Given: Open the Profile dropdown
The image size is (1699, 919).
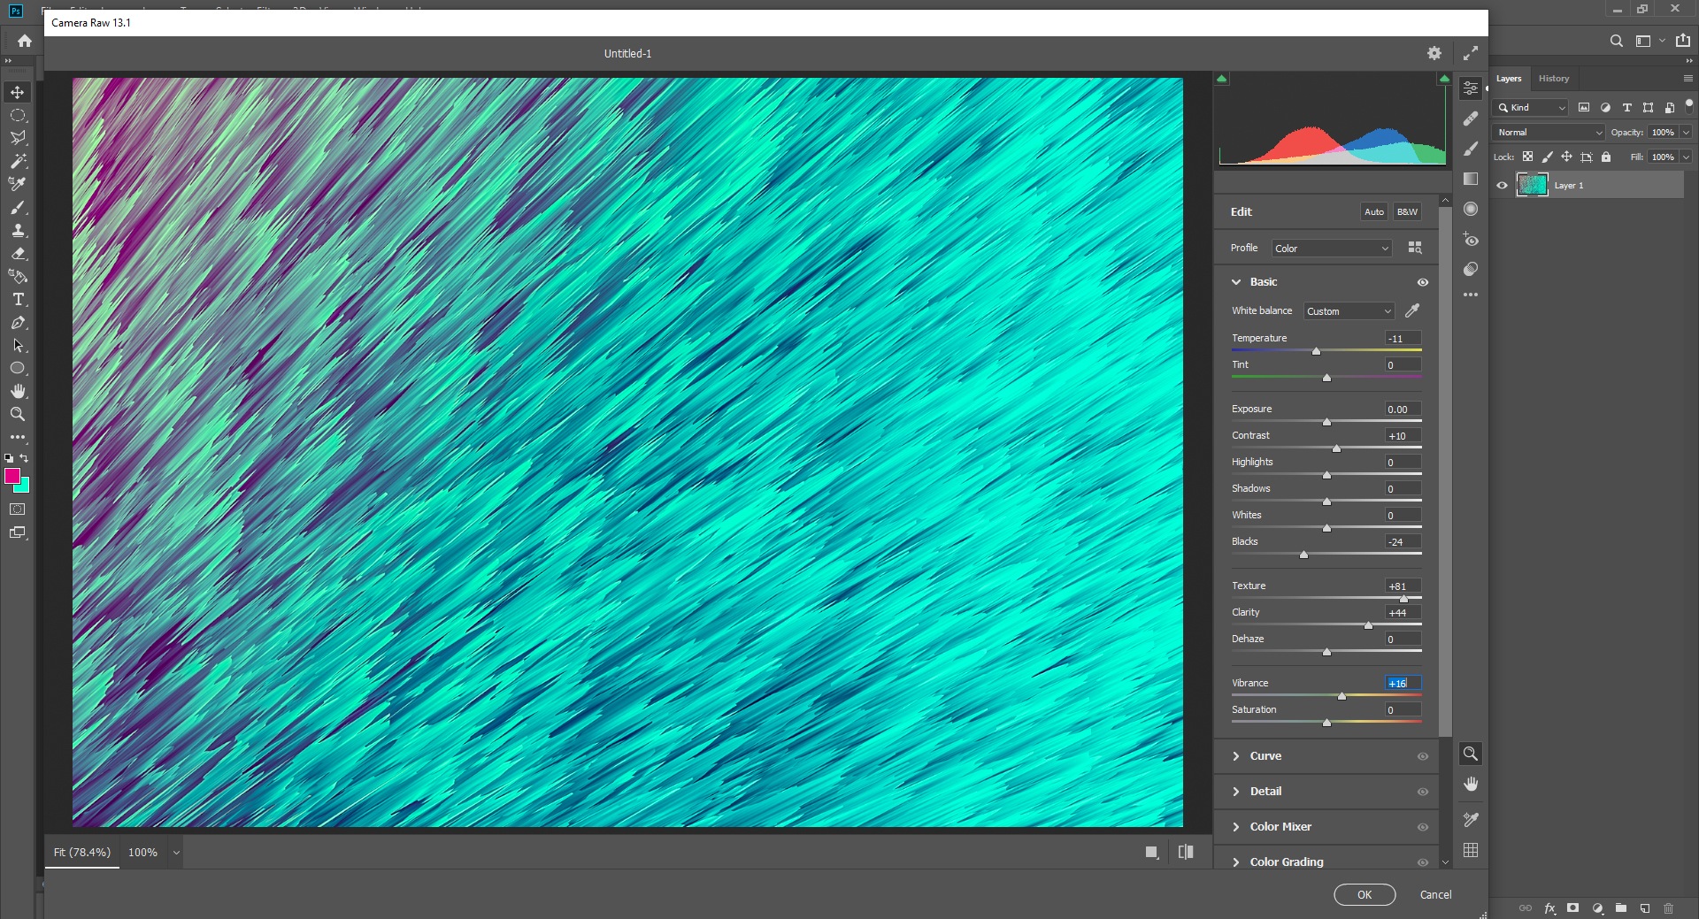Looking at the screenshot, I should (x=1331, y=248).
